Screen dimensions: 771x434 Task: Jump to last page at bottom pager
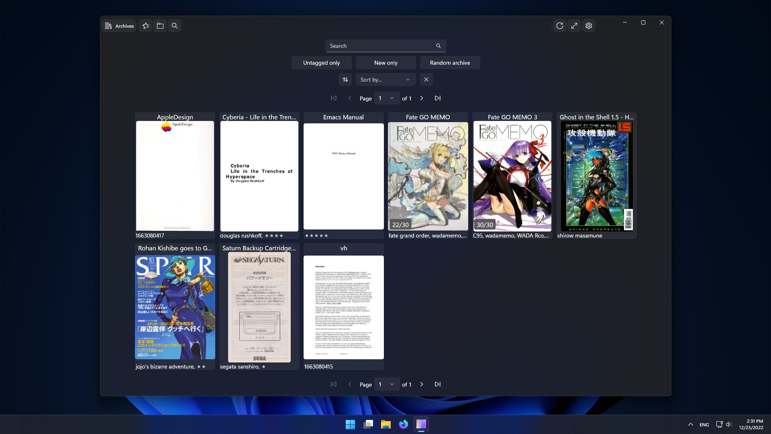click(438, 384)
